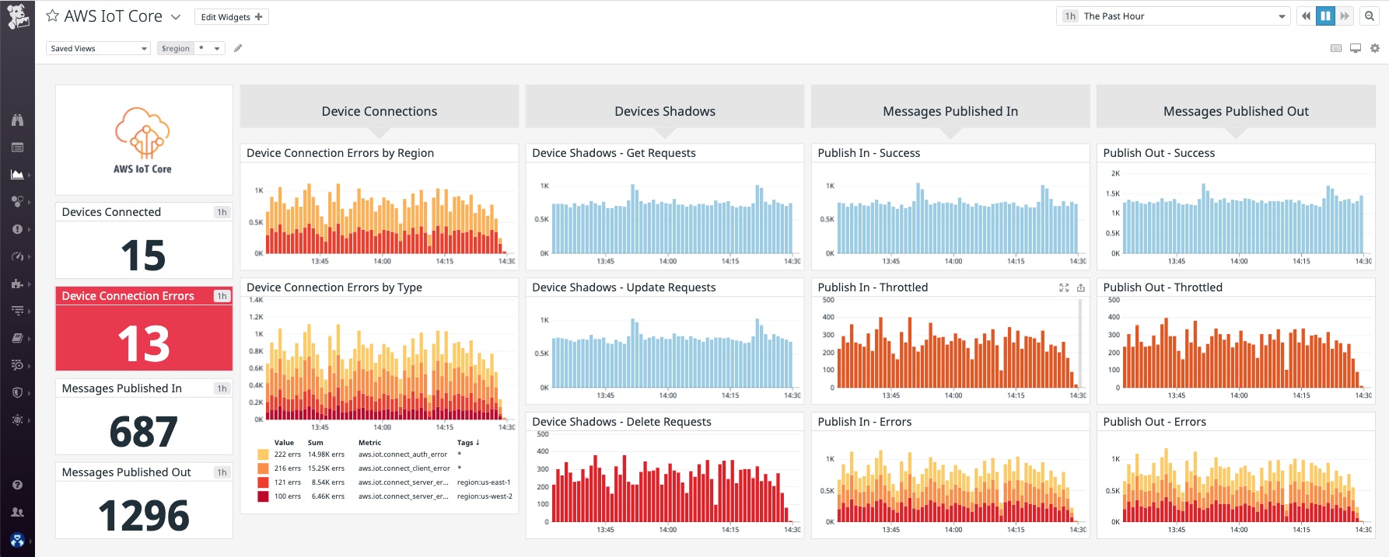
Task: Open the AWS IoT Core title dropdown
Action: (x=176, y=17)
